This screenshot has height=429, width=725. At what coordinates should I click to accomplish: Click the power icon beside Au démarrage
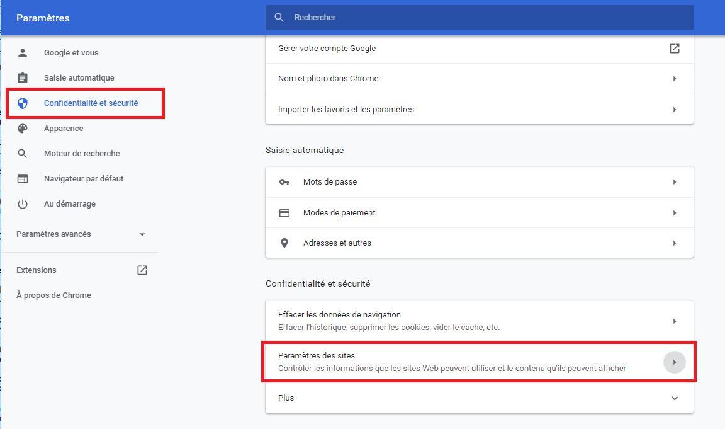[x=22, y=203]
